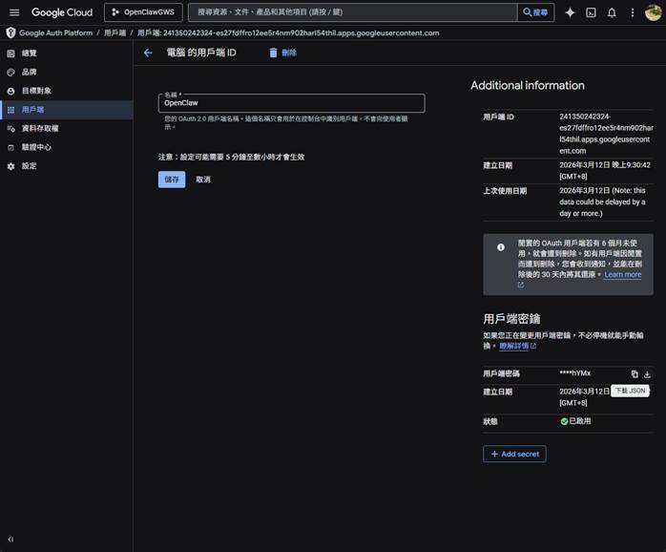Image resolution: width=666 pixels, height=552 pixels.
Task: Go to 資料存取權 in the sidebar
Action: (39, 128)
